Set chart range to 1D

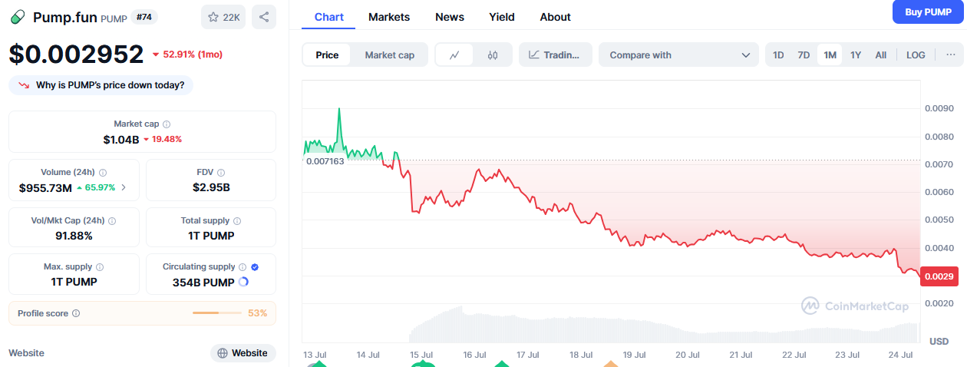pos(778,55)
